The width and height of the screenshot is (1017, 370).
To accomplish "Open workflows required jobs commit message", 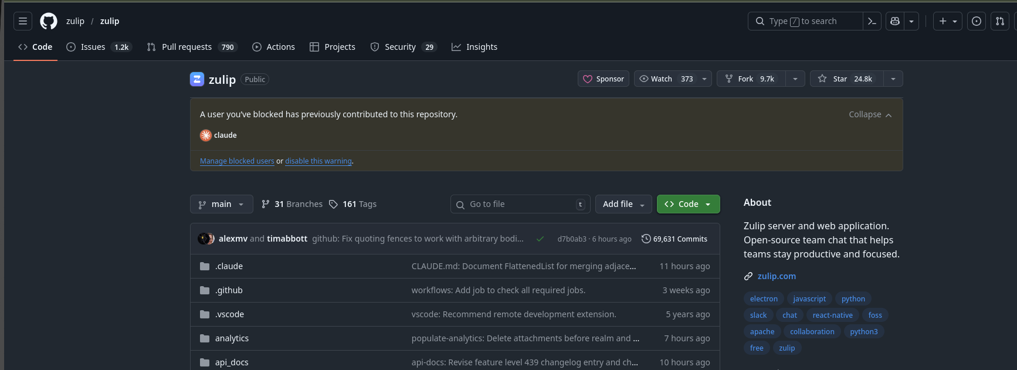I will [x=499, y=290].
